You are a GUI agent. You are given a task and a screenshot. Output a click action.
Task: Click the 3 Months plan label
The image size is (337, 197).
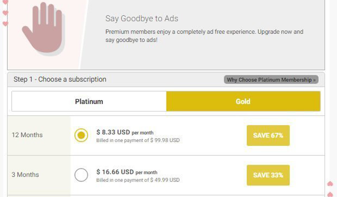[25, 175]
